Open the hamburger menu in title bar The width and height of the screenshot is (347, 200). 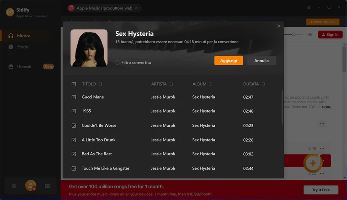[309, 7]
